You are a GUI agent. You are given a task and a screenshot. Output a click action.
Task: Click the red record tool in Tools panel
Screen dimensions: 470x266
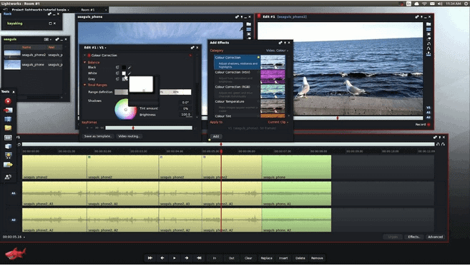[8, 101]
